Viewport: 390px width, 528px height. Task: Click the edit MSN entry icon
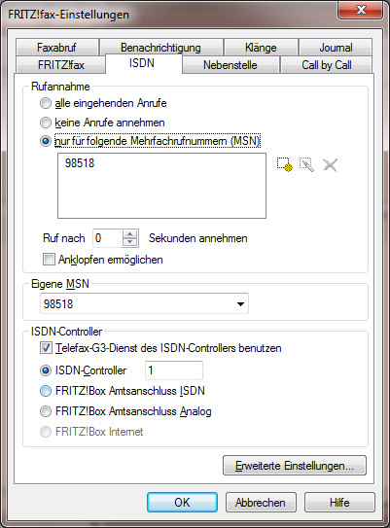(306, 164)
